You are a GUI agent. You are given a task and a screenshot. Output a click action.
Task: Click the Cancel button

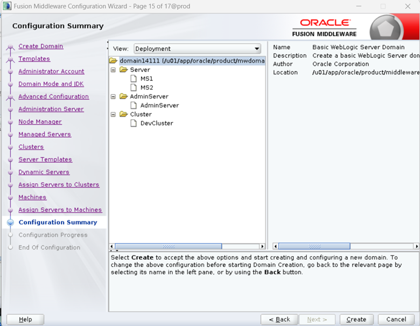click(396, 320)
